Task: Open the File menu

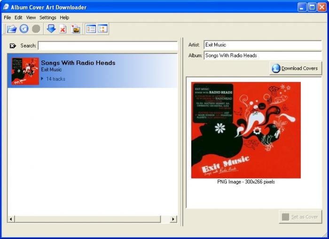Action: (8, 18)
